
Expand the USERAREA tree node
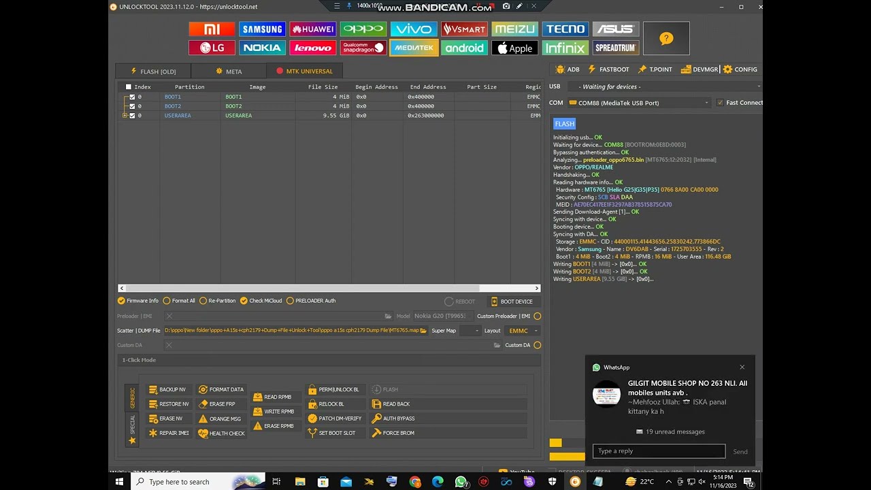point(125,116)
